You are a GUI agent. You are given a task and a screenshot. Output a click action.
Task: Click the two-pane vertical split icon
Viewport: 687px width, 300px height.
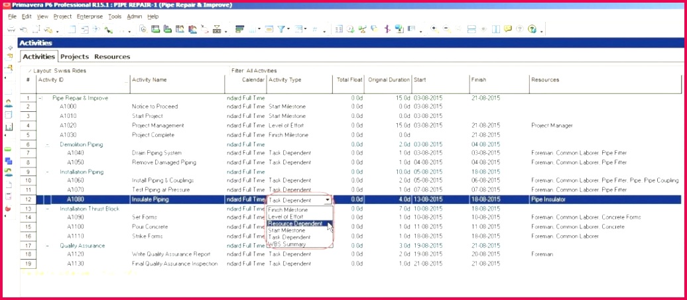pyautogui.click(x=496, y=29)
